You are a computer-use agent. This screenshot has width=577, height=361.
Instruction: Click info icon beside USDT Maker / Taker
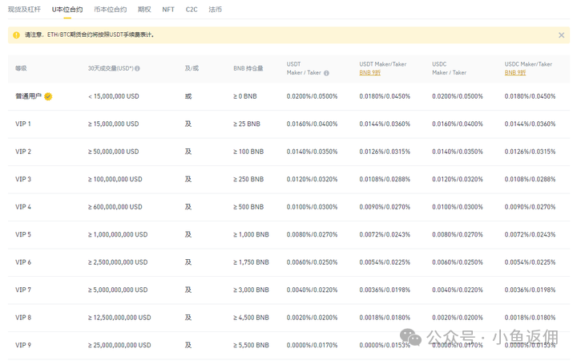coord(326,73)
